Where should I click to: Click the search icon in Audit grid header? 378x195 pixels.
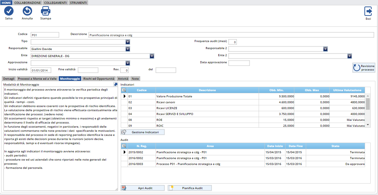tap(124, 146)
